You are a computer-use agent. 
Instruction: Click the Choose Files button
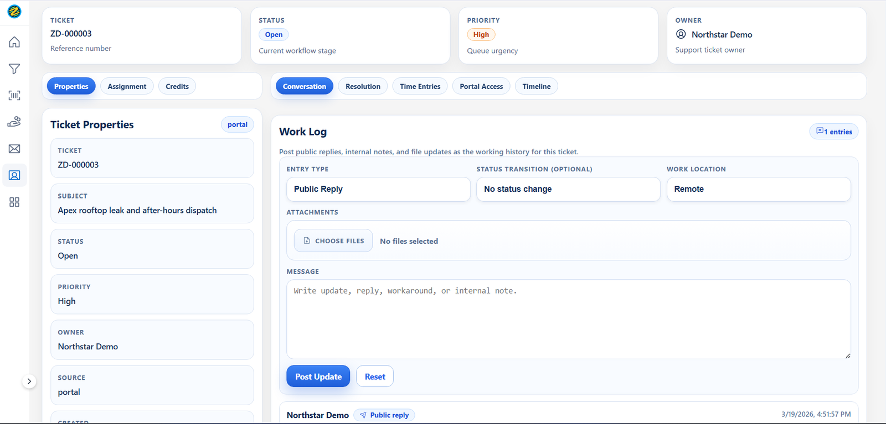pyautogui.click(x=333, y=240)
